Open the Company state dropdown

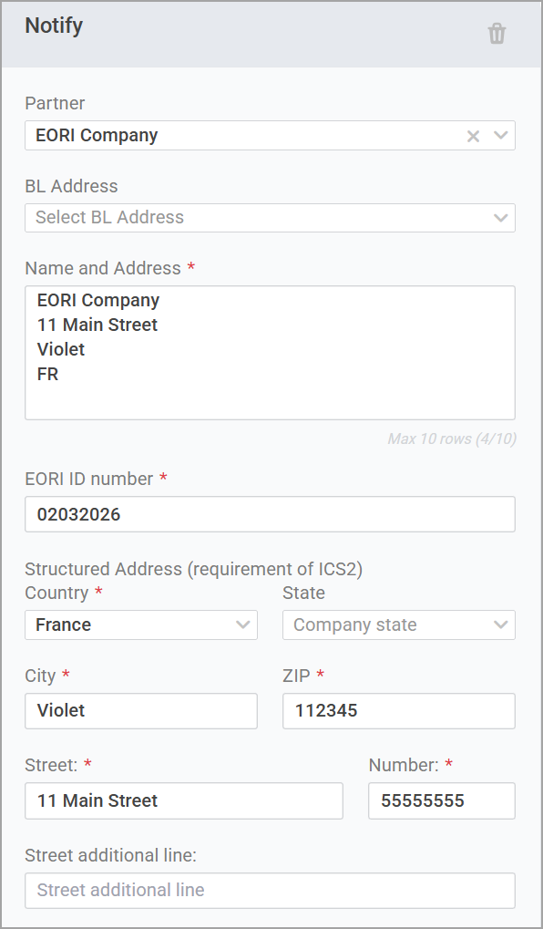point(399,624)
